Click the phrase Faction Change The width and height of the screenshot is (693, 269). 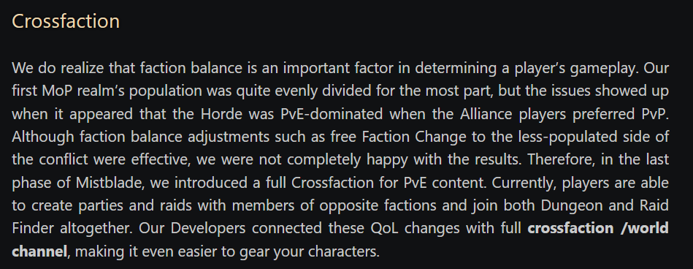pyautogui.click(x=413, y=137)
